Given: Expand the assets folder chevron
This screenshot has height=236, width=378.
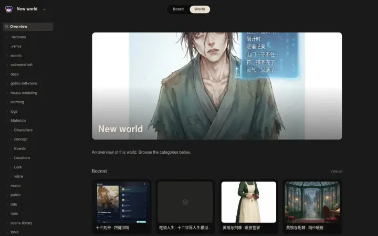Looking at the screenshot, I should [7, 56].
